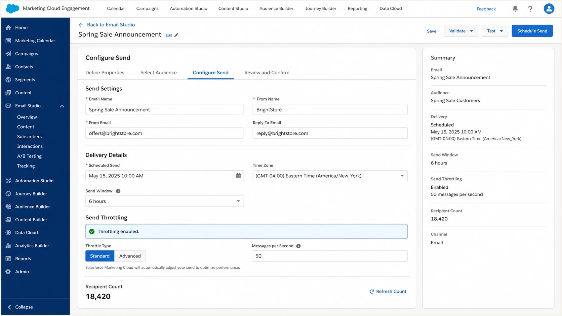Image resolution: width=562 pixels, height=316 pixels.
Task: Open the user profile avatar
Action: [x=549, y=9]
